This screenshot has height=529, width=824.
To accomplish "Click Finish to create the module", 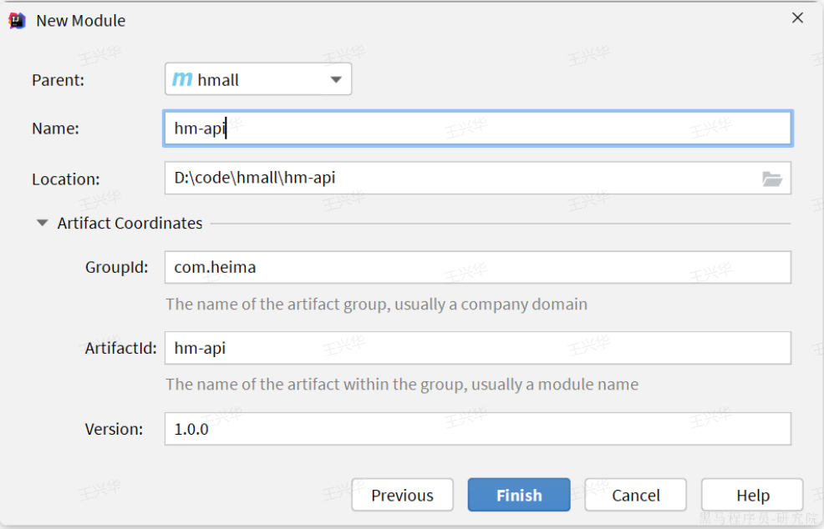I will click(x=518, y=495).
